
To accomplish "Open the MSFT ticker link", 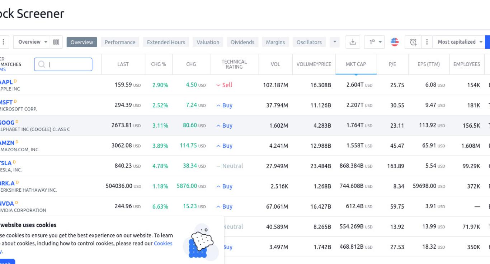I will (x=6, y=102).
